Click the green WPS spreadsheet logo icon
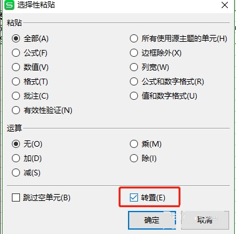This screenshot has width=236, height=234. (9, 5)
